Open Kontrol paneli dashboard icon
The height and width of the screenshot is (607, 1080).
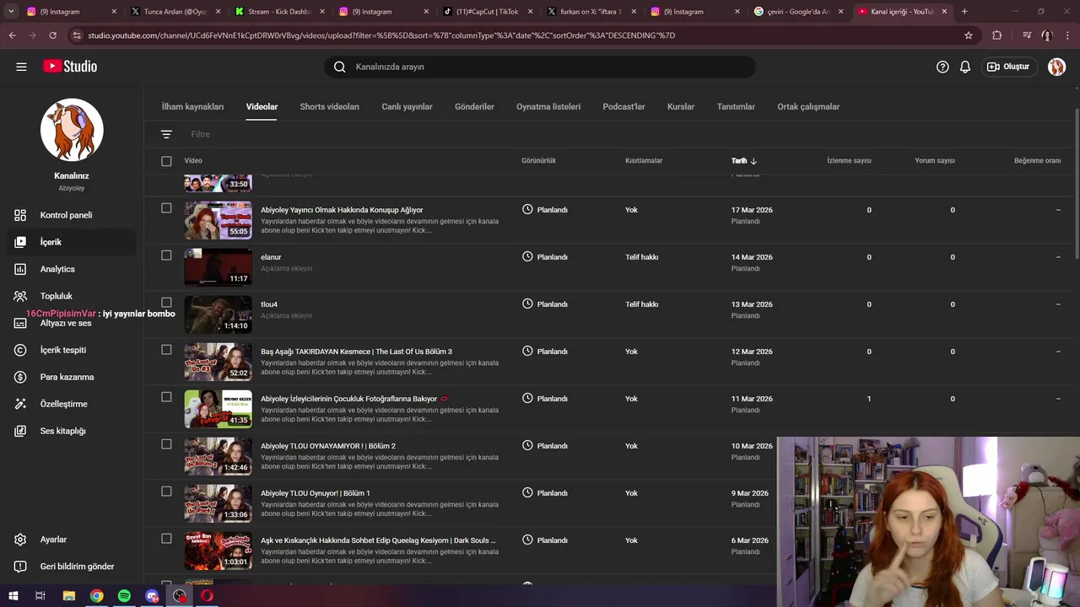pyautogui.click(x=20, y=215)
